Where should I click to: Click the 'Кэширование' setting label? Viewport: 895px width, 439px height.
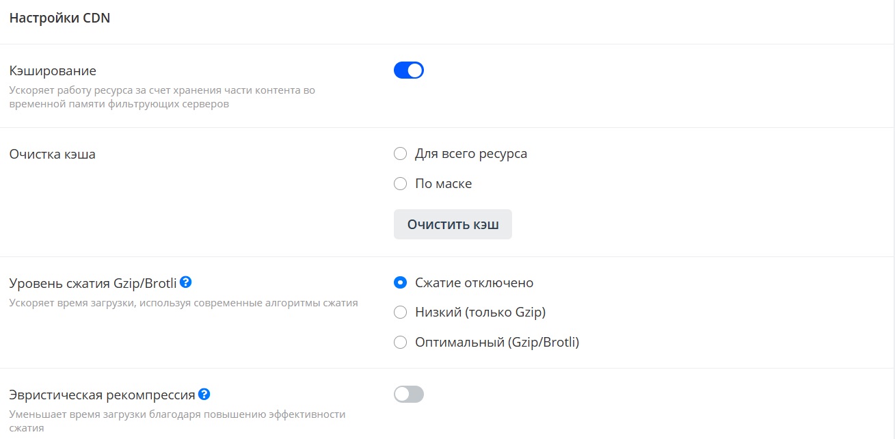pos(53,71)
